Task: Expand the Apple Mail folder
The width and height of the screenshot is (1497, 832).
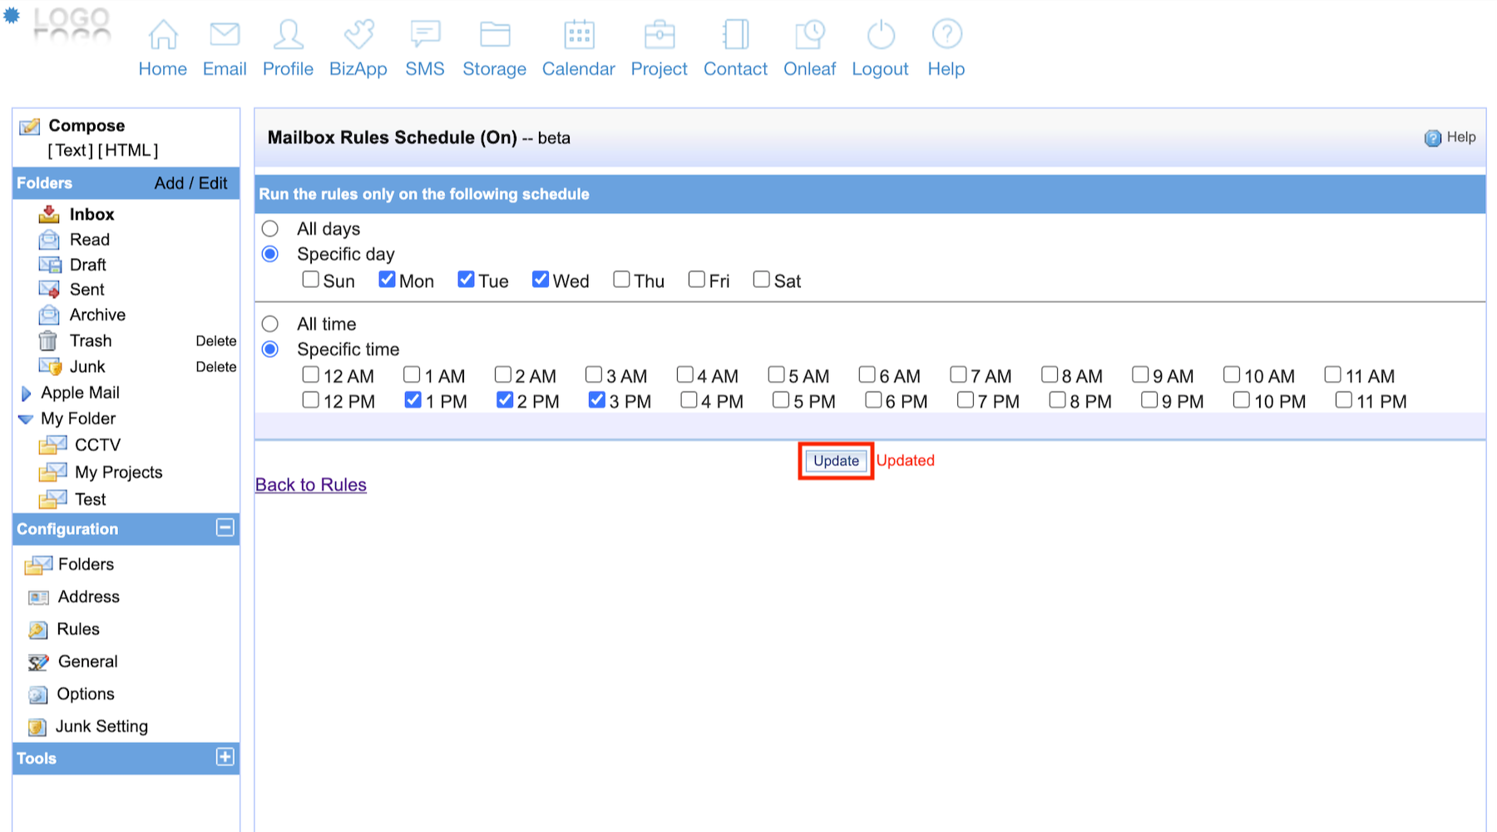Action: tap(26, 394)
